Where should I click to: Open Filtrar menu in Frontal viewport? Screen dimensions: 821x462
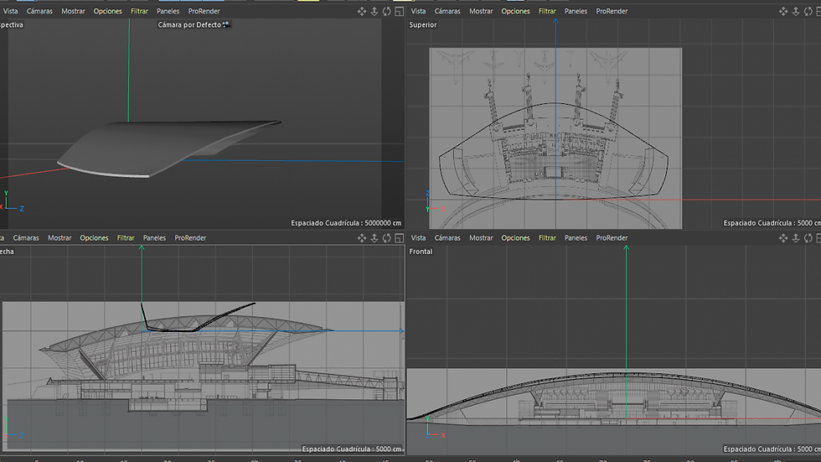coord(547,238)
